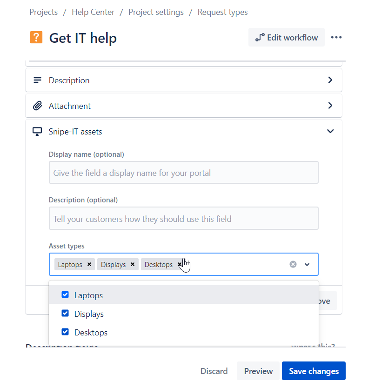Click Save changes
The image size is (368, 388).
coord(314,371)
